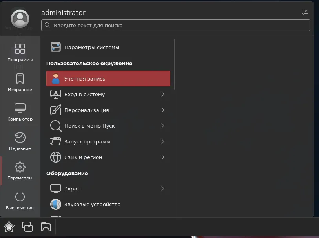Expand the Запуск программ submenu arrow
This screenshot has height=238, width=319.
(x=163, y=141)
